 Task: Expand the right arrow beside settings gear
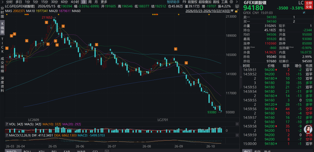tap(237, 2)
